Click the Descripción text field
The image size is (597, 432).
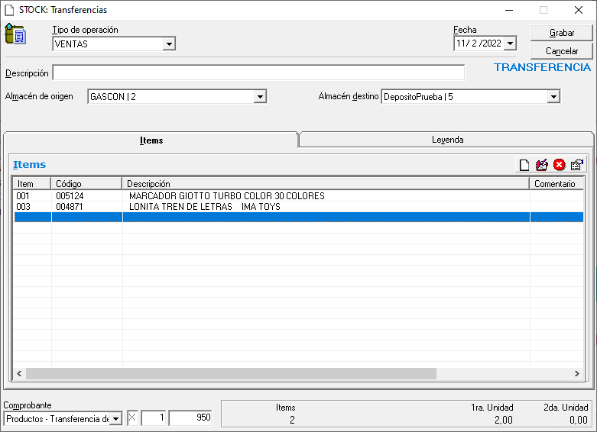point(258,73)
